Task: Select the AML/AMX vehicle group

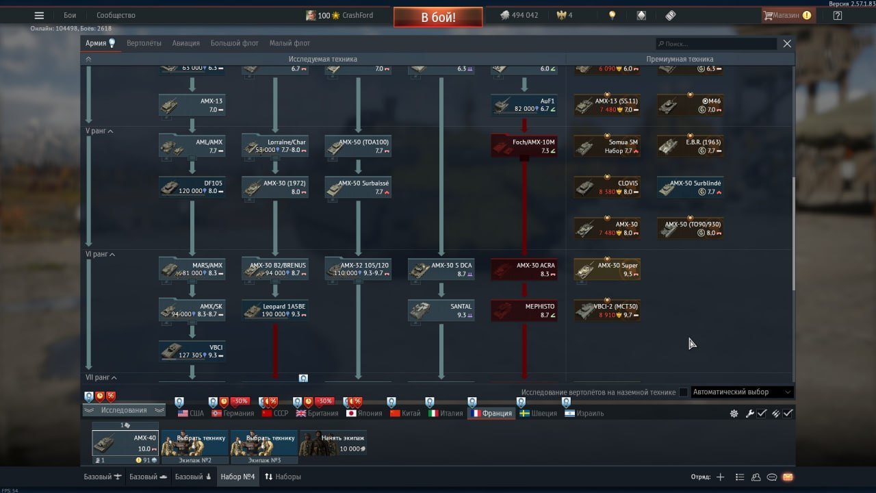Action: tap(192, 147)
